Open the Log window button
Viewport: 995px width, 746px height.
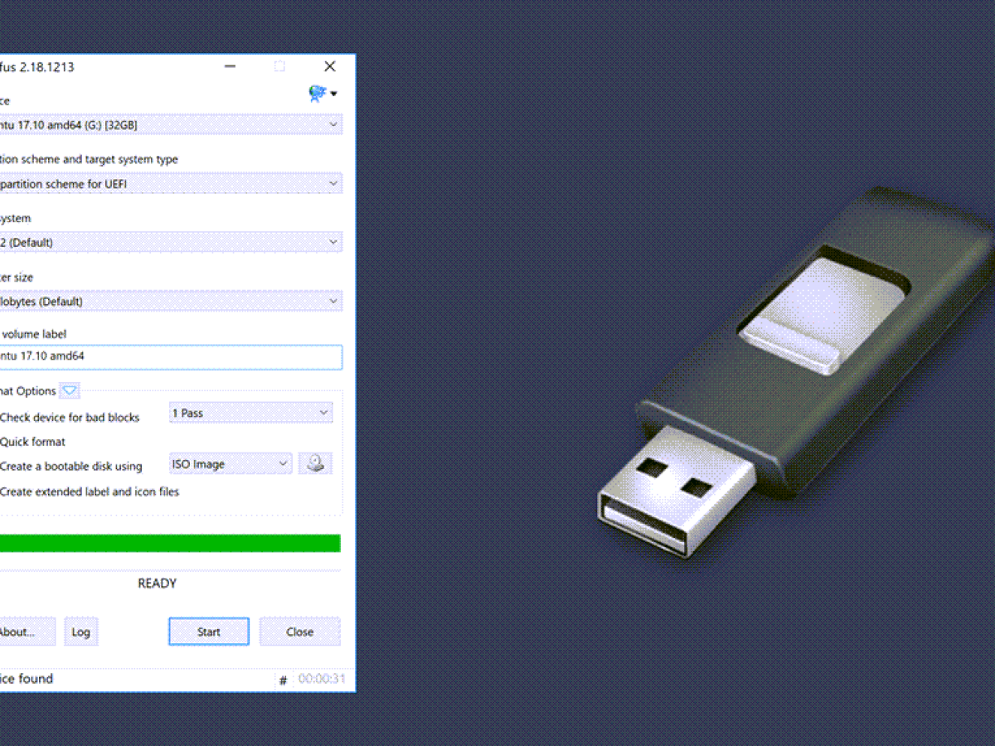(x=80, y=632)
